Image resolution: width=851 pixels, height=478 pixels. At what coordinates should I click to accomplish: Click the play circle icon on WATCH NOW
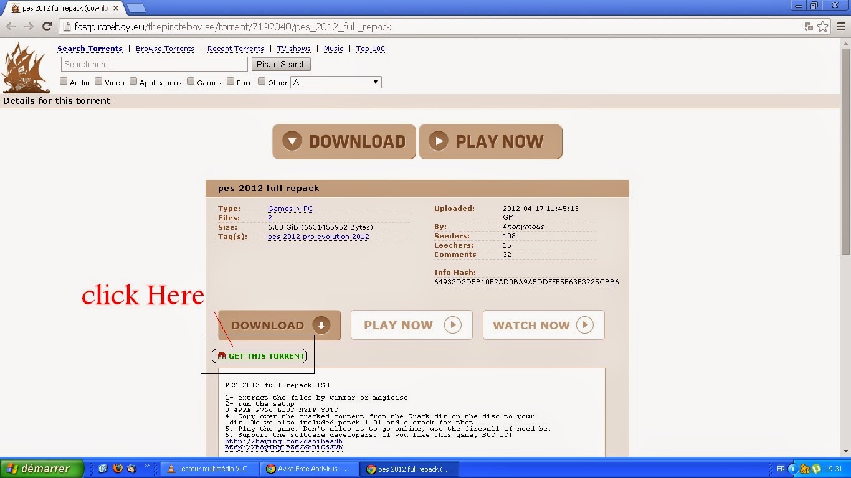coord(584,325)
